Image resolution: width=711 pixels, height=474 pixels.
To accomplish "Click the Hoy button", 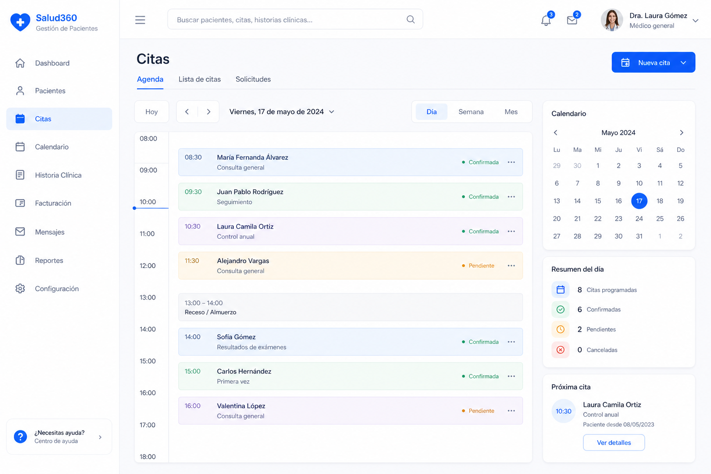I will coord(151,112).
